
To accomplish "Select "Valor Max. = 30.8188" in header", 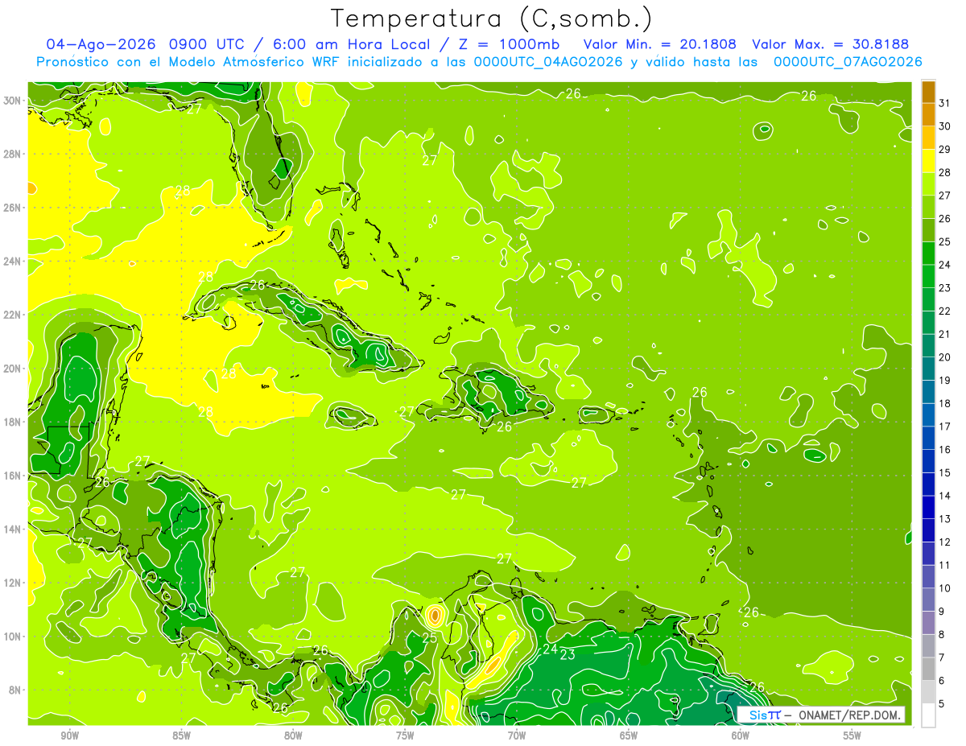I will point(830,44).
